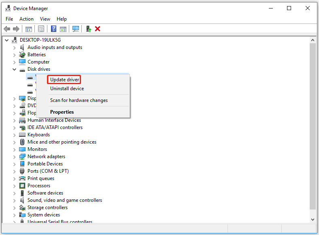Select the Computer tree item text
The height and width of the screenshot is (235, 319).
[38, 62]
